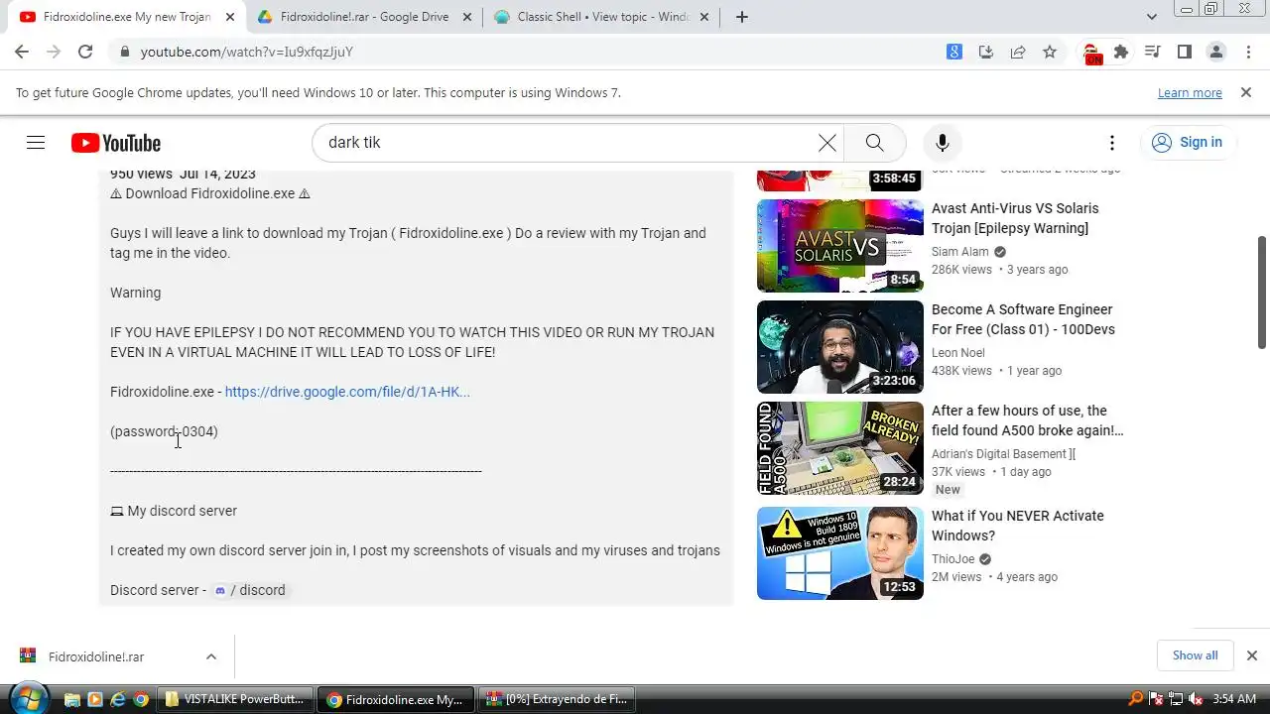Reload the YouTube page
The height and width of the screenshot is (714, 1270).
pos(85,52)
